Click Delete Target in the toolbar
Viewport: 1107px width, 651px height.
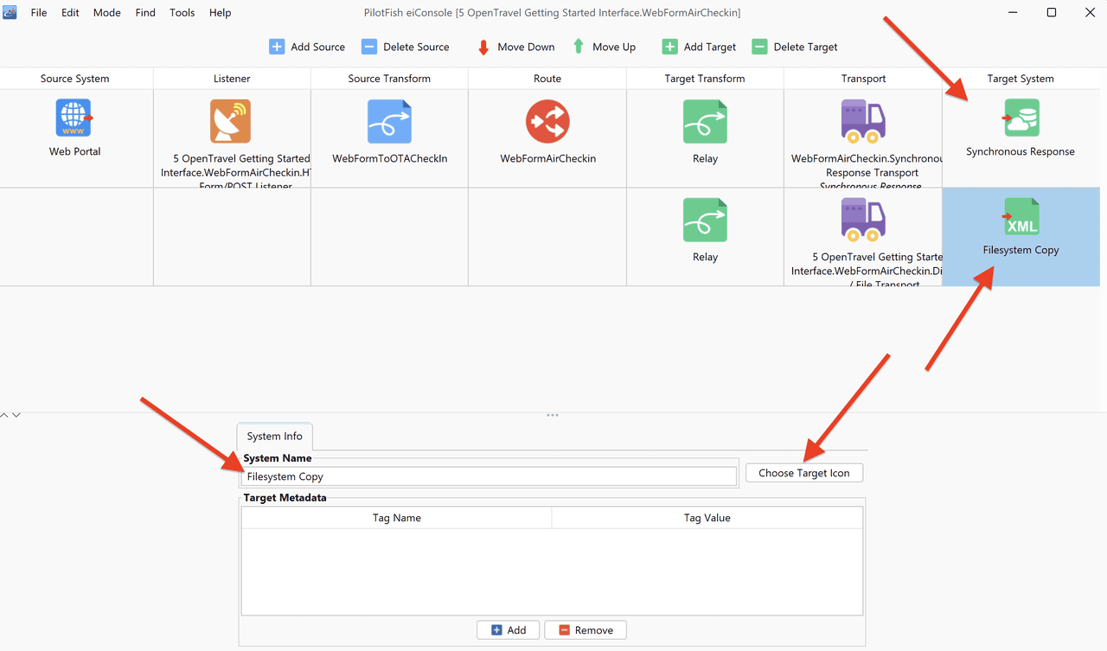(795, 47)
